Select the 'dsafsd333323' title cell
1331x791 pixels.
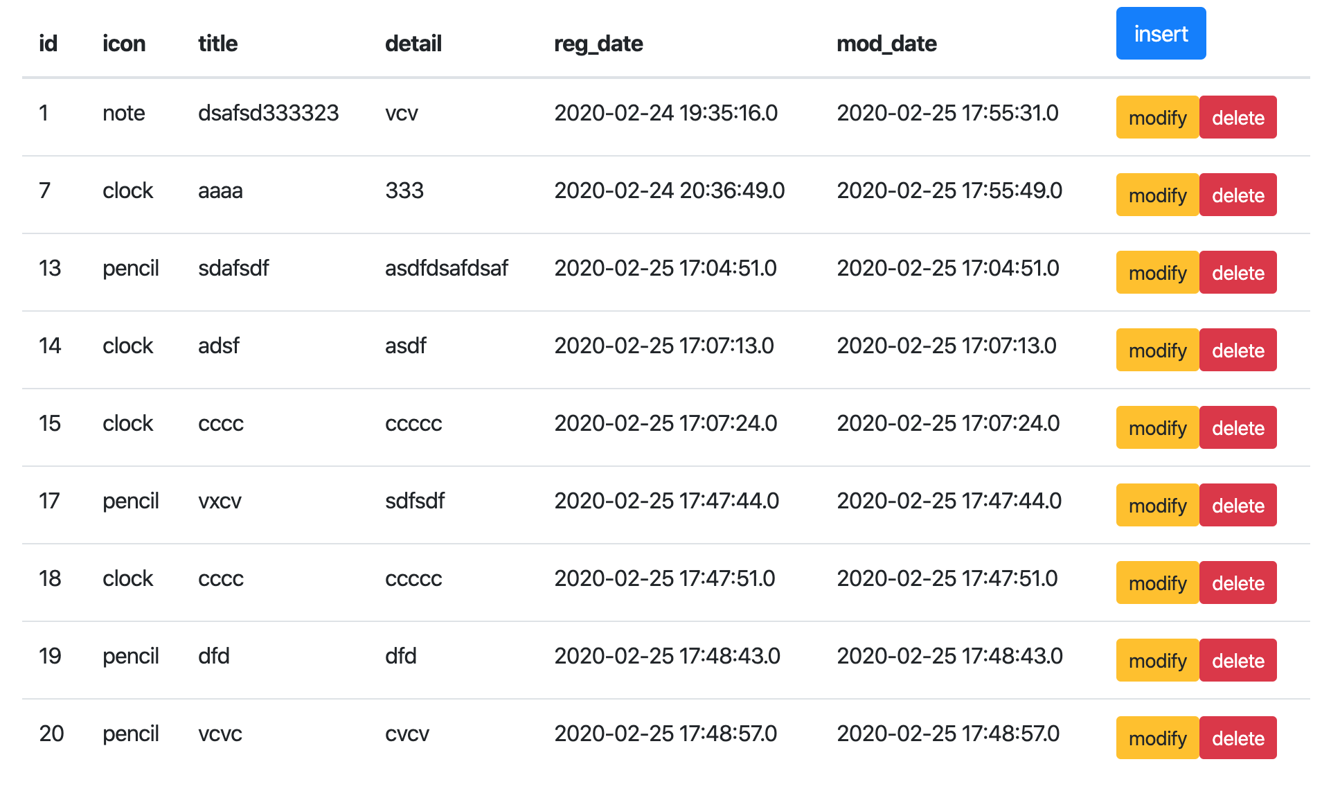[x=268, y=113]
